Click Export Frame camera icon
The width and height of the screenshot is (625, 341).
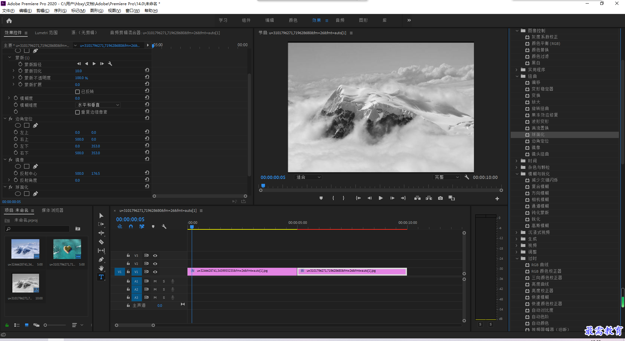point(440,198)
